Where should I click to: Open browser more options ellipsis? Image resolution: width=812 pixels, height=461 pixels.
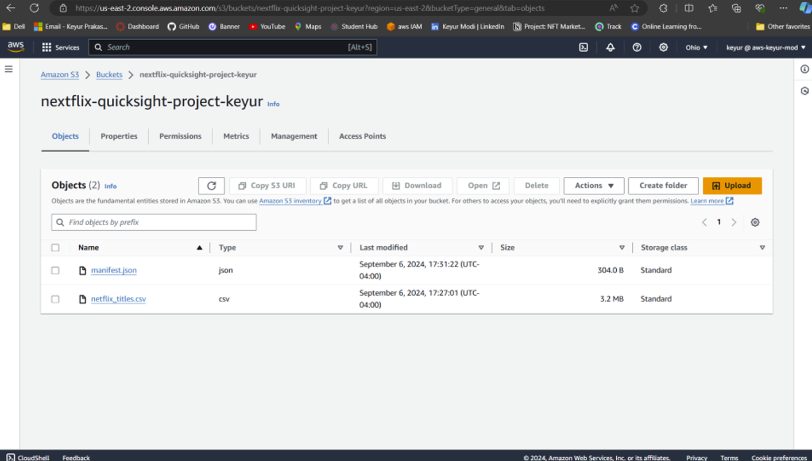(x=783, y=8)
